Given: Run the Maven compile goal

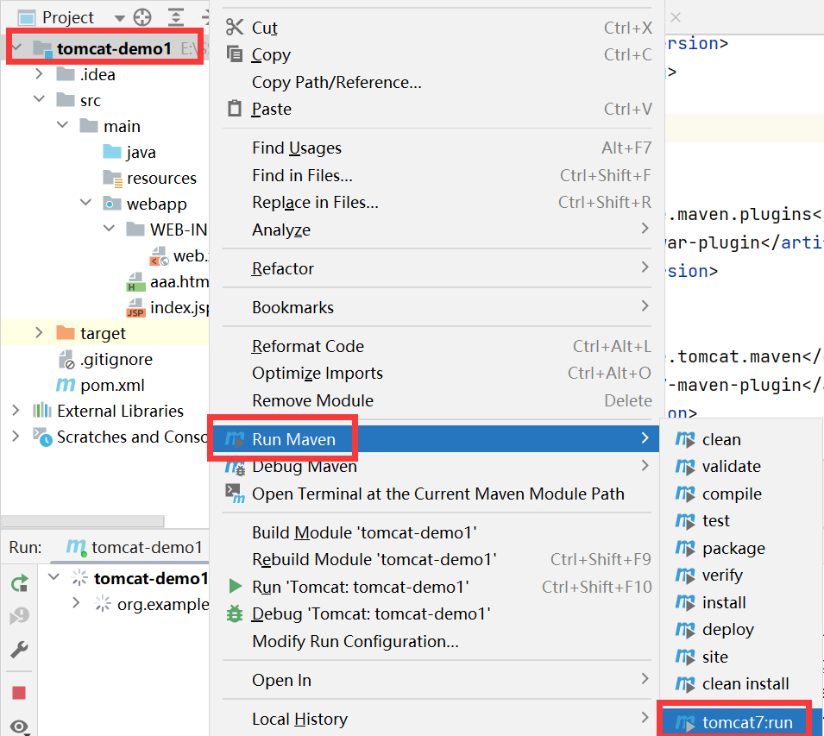Looking at the screenshot, I should 741,494.
